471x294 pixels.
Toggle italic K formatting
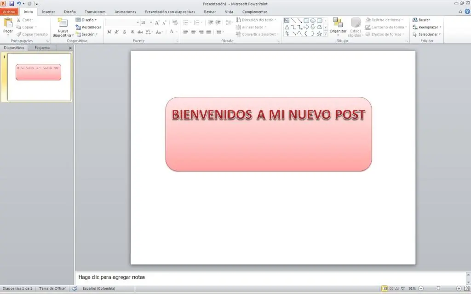coord(117,32)
